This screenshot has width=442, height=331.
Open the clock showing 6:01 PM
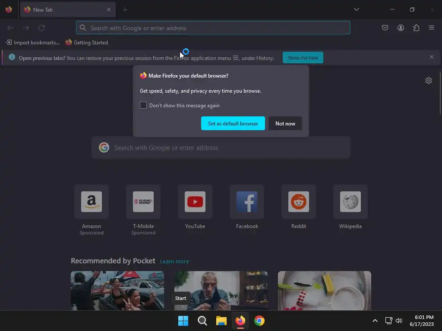422,321
